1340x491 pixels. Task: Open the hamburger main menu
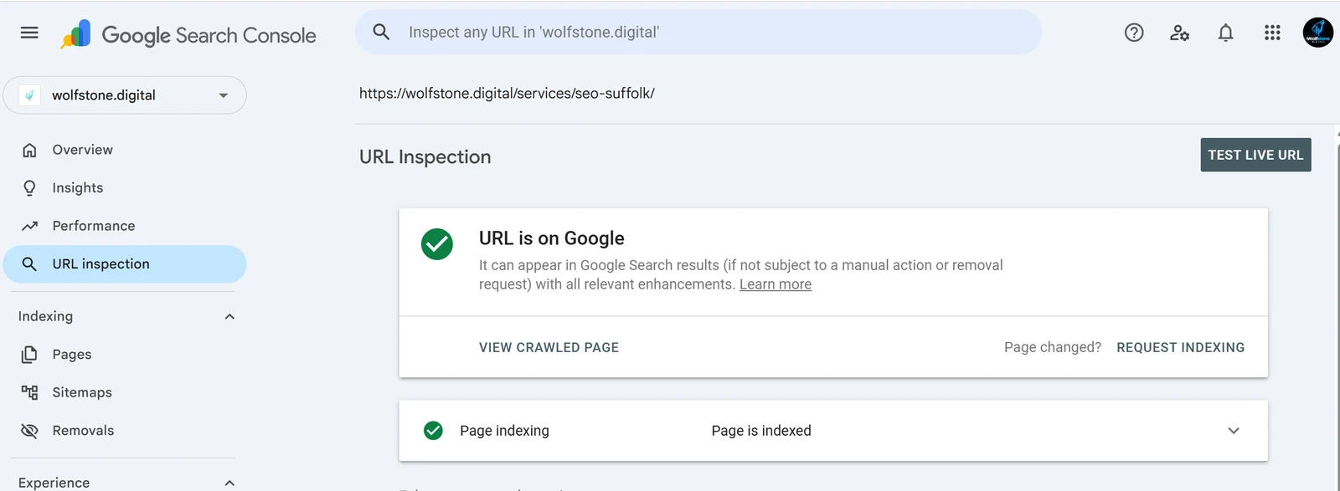pyautogui.click(x=29, y=33)
